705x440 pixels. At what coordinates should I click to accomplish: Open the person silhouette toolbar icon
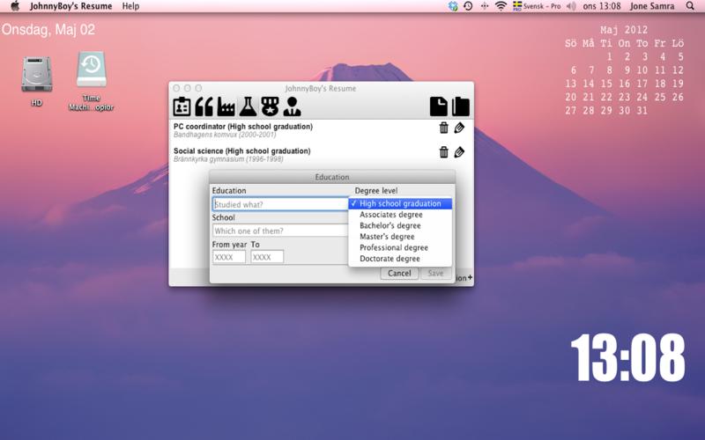[x=292, y=106]
